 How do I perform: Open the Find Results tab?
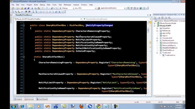pyautogui.click(x=42, y=99)
